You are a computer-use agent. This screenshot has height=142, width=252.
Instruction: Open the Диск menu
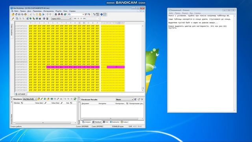tap(29, 11)
